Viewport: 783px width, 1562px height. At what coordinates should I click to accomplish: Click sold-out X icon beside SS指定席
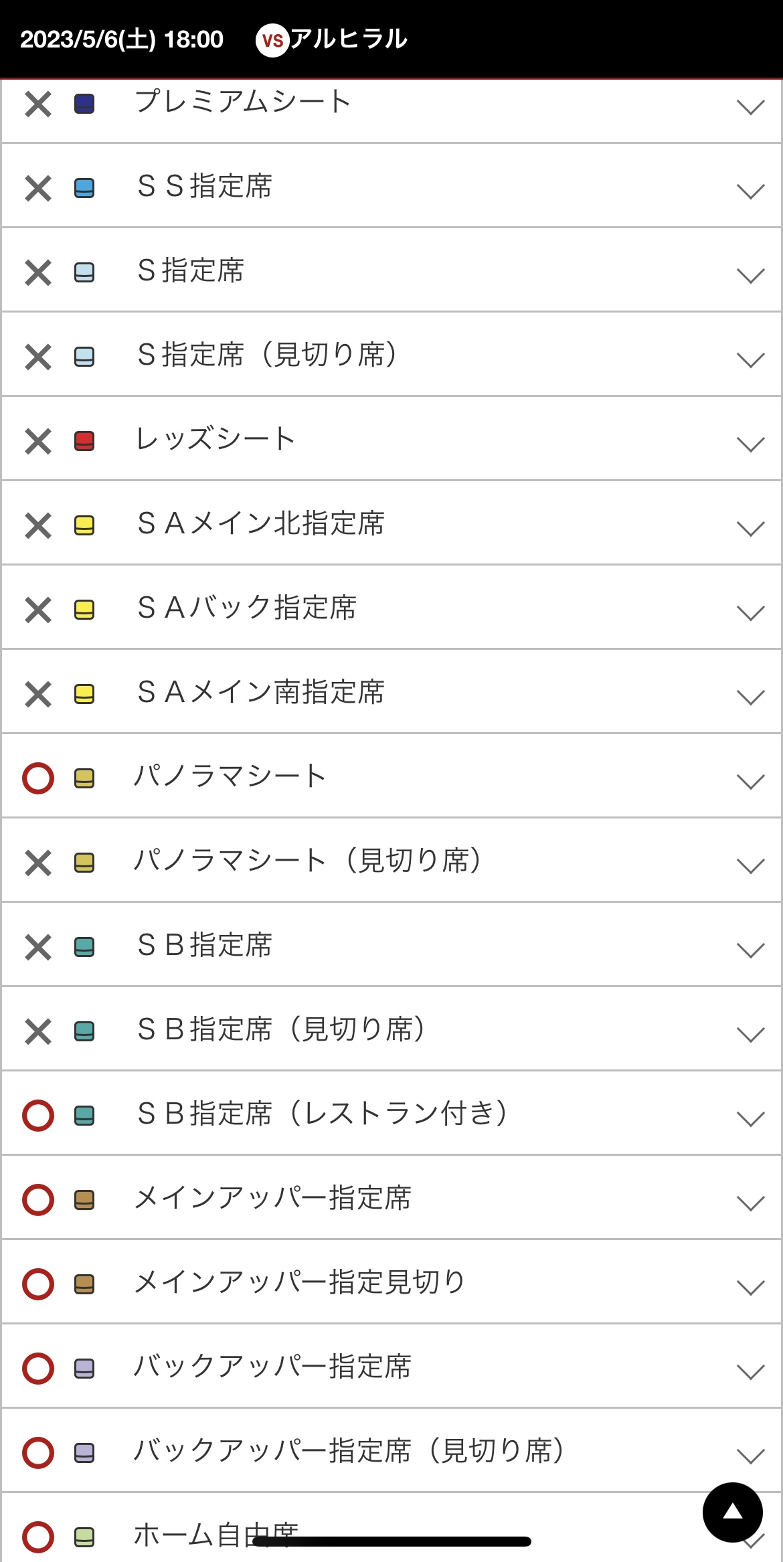[x=38, y=188]
